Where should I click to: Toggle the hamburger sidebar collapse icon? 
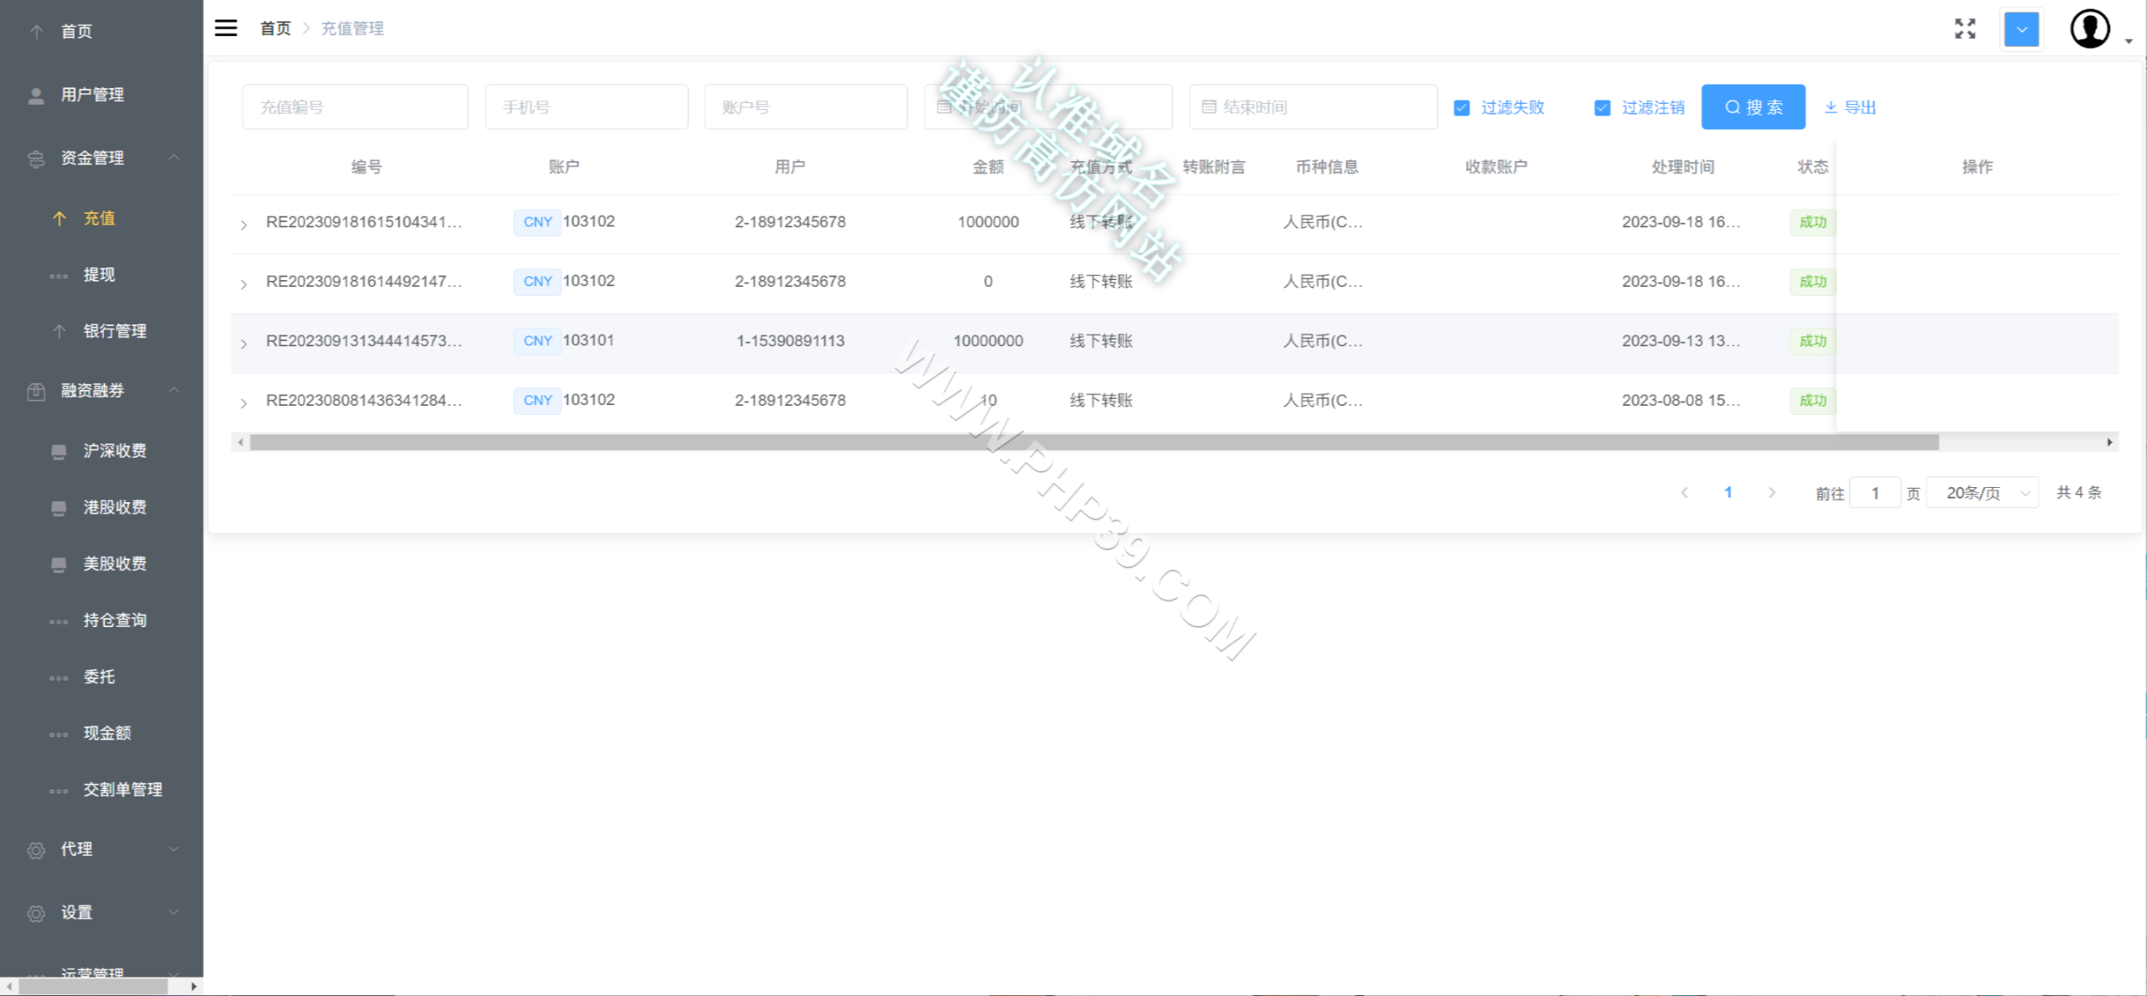coord(226,28)
